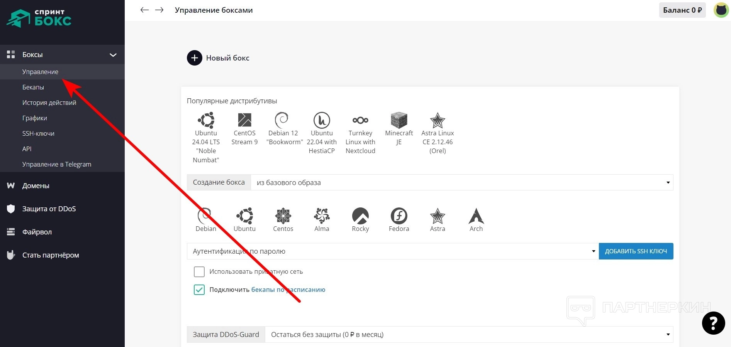Collapse the Боксы sidebar section chevron
The height and width of the screenshot is (347, 731).
pyautogui.click(x=113, y=55)
